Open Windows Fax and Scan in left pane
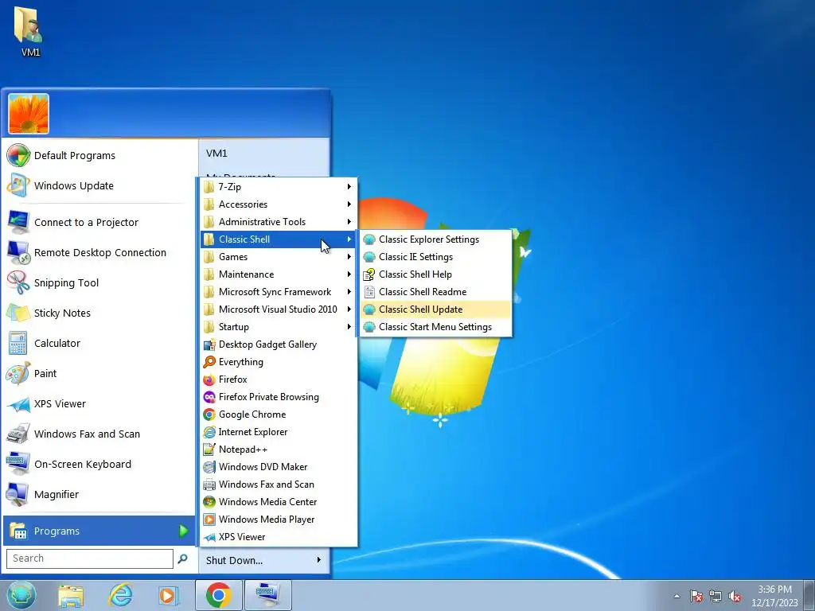The width and height of the screenshot is (815, 611). click(99, 434)
